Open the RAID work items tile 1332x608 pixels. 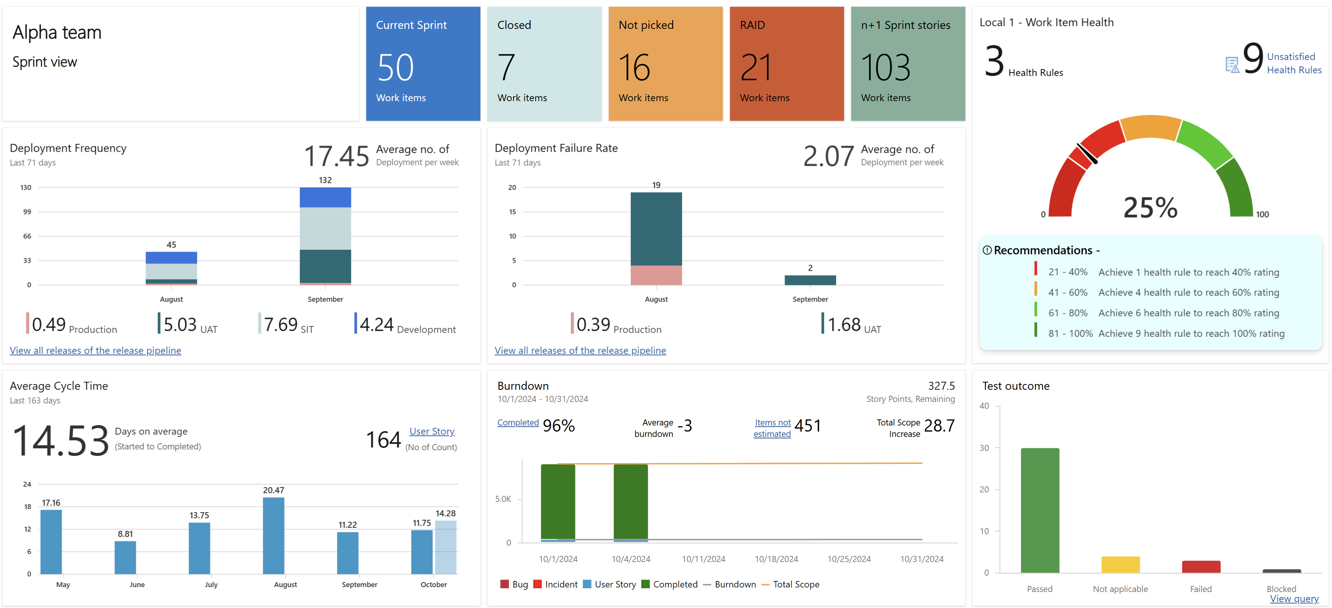[x=786, y=63]
